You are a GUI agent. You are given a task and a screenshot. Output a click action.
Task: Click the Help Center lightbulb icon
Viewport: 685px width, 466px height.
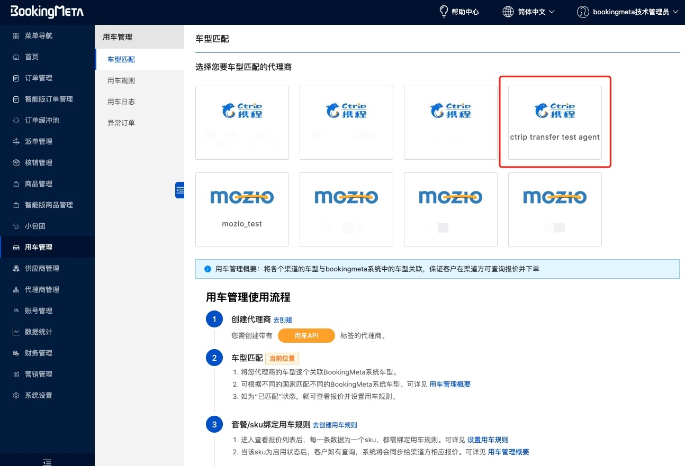(x=444, y=12)
